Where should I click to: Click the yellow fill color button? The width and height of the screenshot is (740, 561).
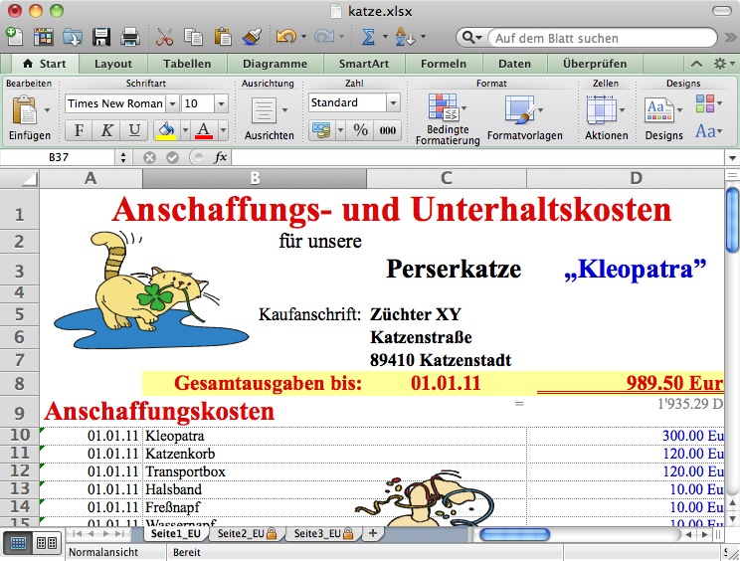pyautogui.click(x=166, y=130)
